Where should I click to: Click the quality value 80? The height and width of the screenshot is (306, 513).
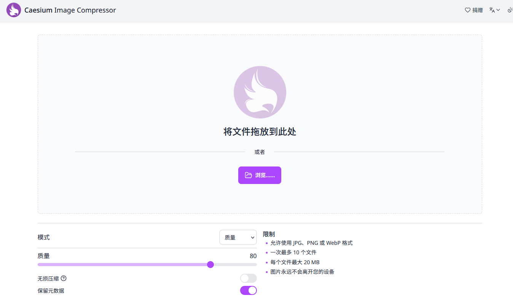tap(253, 256)
